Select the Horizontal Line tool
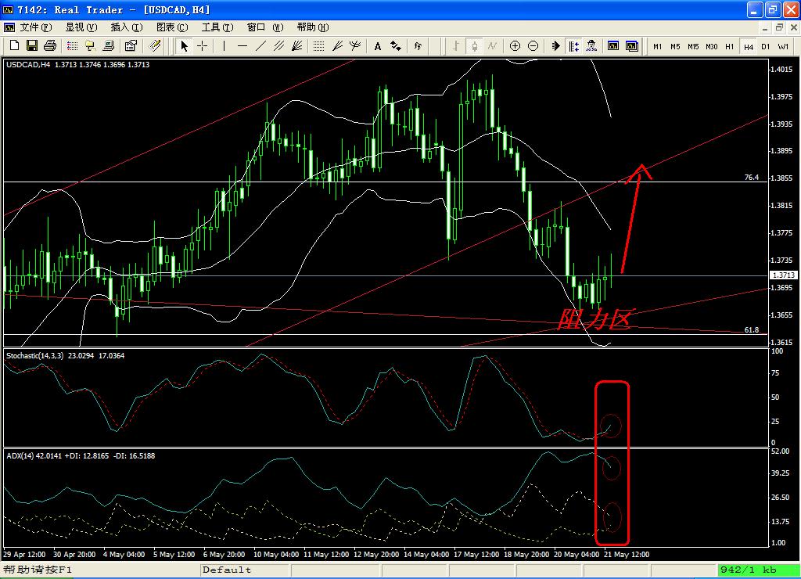Screen dimensions: 801x579 tap(242, 46)
